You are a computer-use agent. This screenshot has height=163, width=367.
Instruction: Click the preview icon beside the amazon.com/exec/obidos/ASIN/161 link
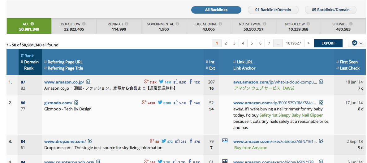coord(321,141)
